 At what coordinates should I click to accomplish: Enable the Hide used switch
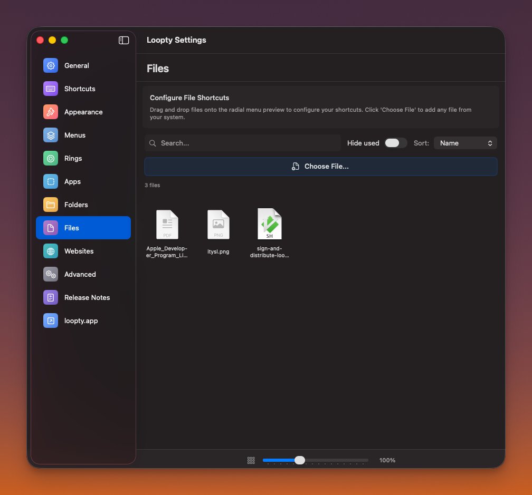(x=395, y=143)
